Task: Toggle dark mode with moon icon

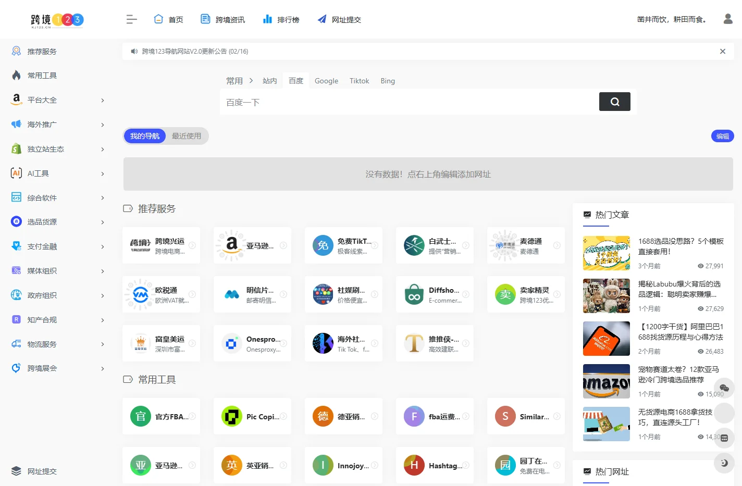Action: click(724, 463)
